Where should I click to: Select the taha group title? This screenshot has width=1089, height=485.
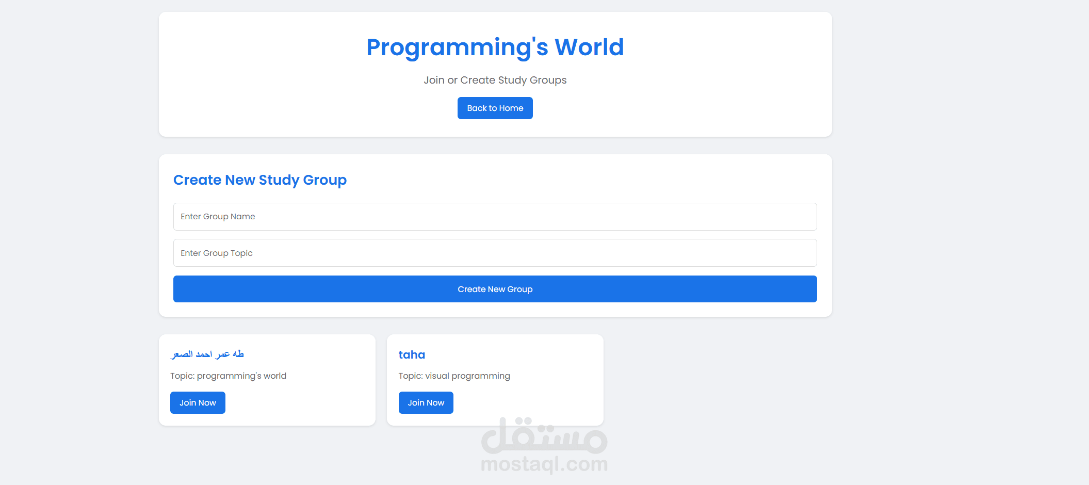coord(412,354)
